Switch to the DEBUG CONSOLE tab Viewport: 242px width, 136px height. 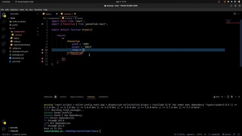click(77, 97)
